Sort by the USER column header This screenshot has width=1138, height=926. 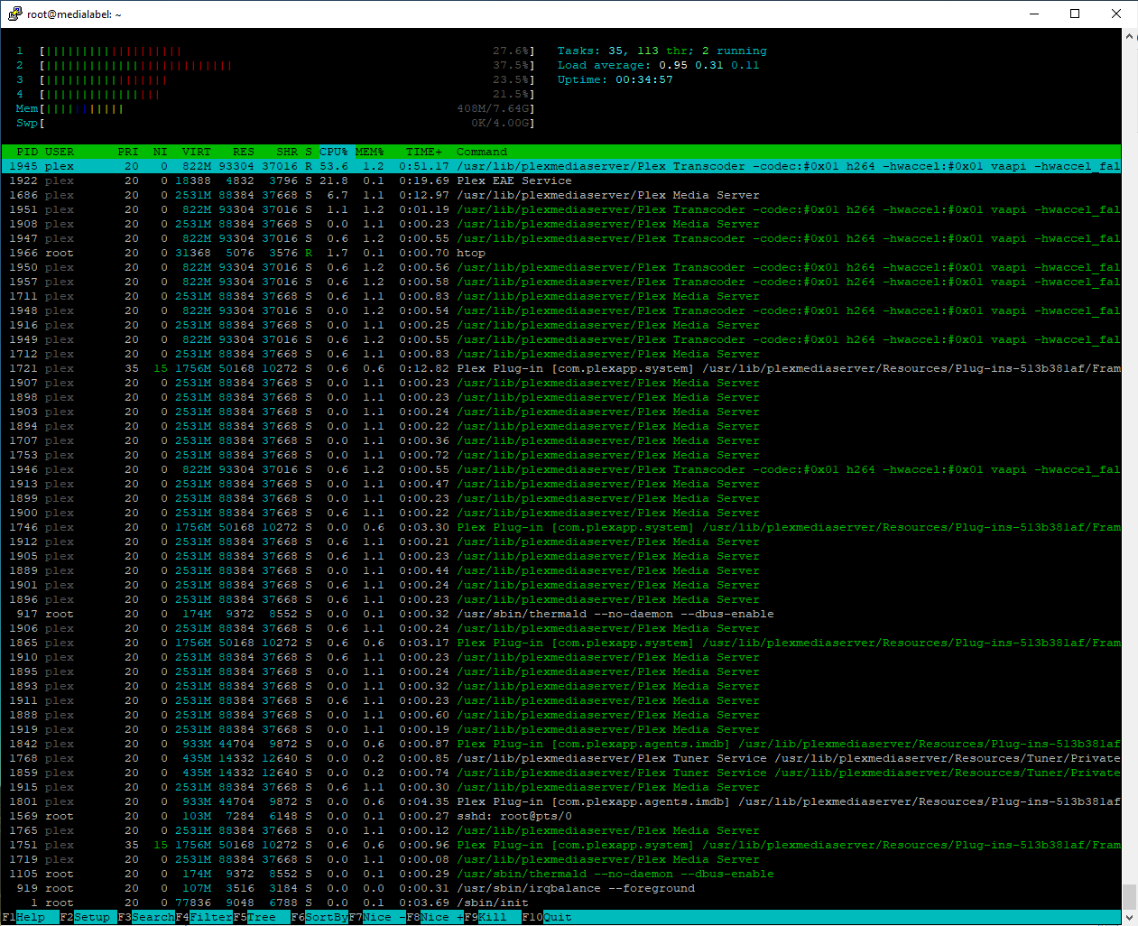(x=60, y=152)
